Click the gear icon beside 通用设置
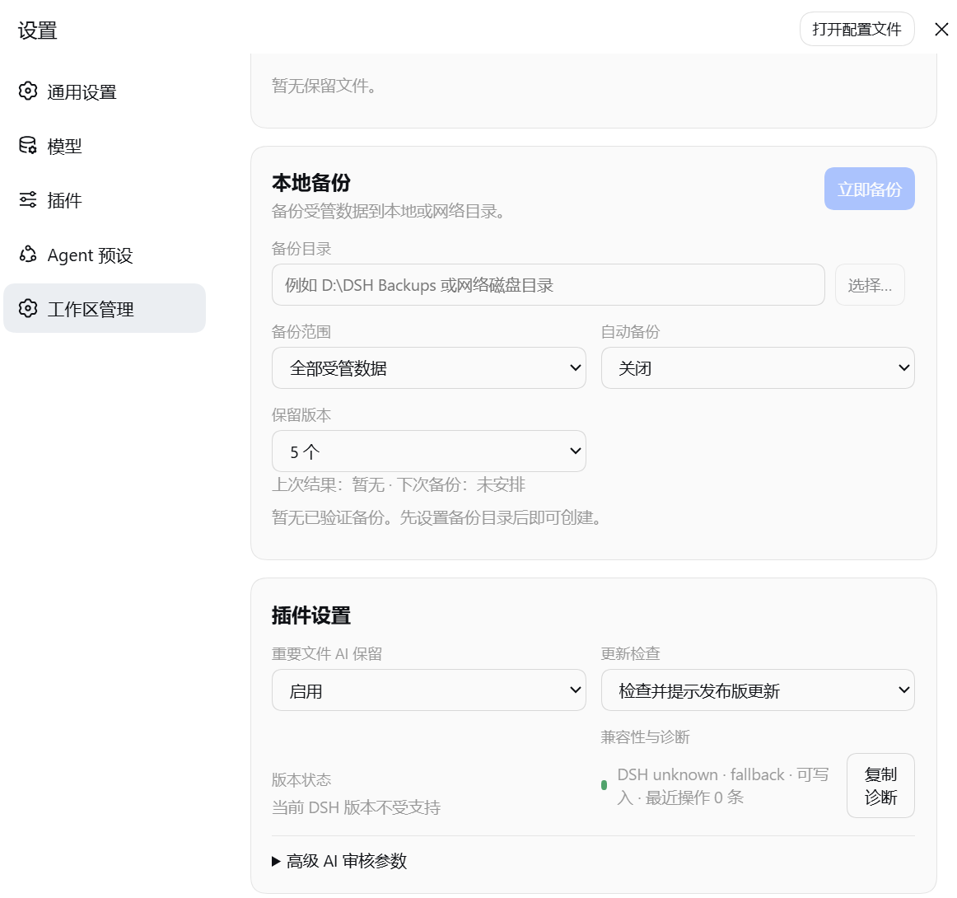This screenshot has height=898, width=957. click(x=27, y=91)
